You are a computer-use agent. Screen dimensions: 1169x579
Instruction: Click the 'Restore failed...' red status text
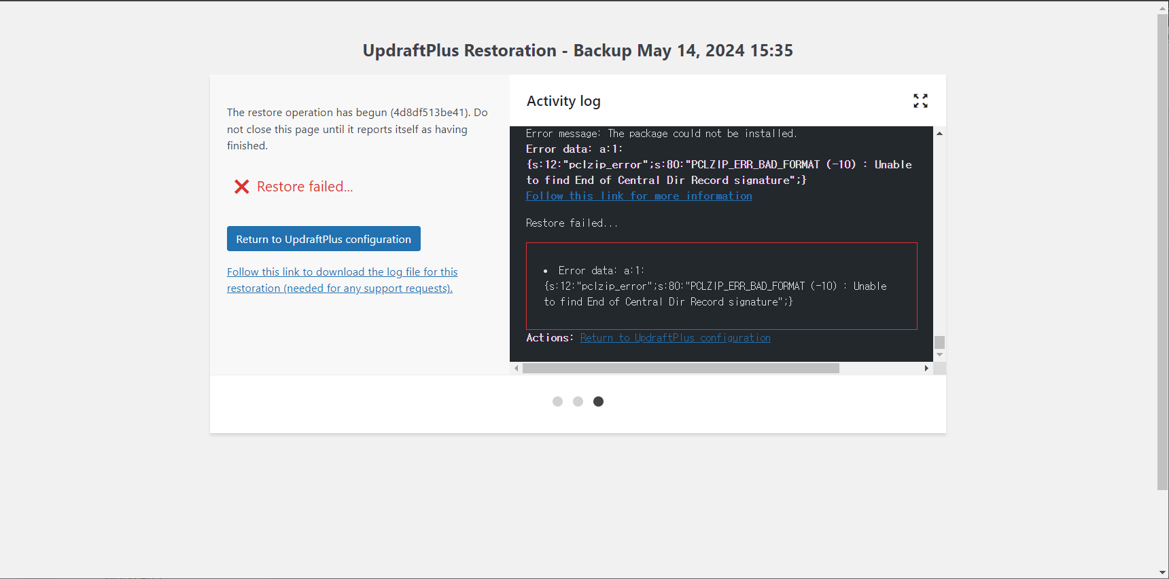coord(304,187)
